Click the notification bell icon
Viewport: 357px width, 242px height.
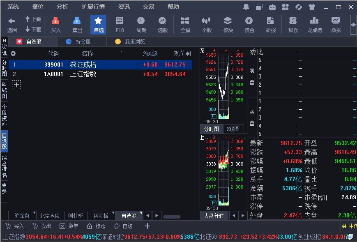tap(246, 7)
